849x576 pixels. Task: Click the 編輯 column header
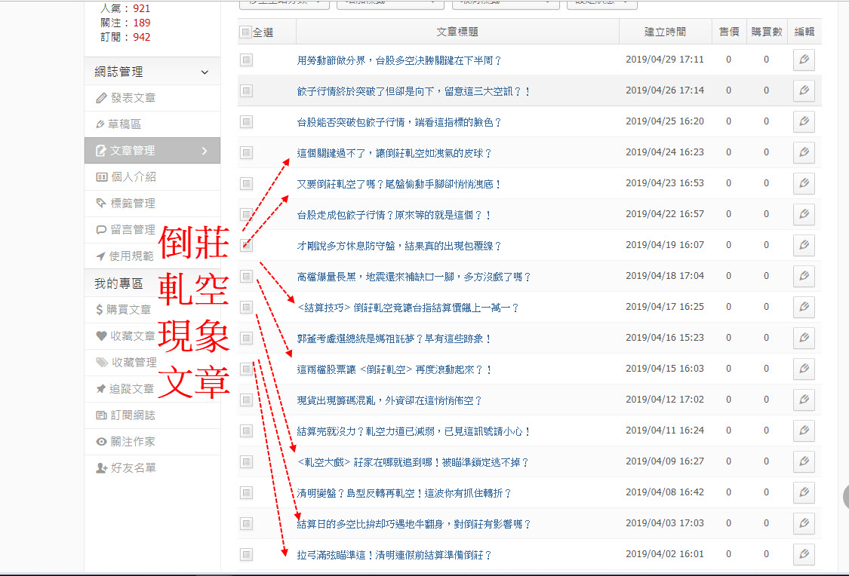coord(804,32)
